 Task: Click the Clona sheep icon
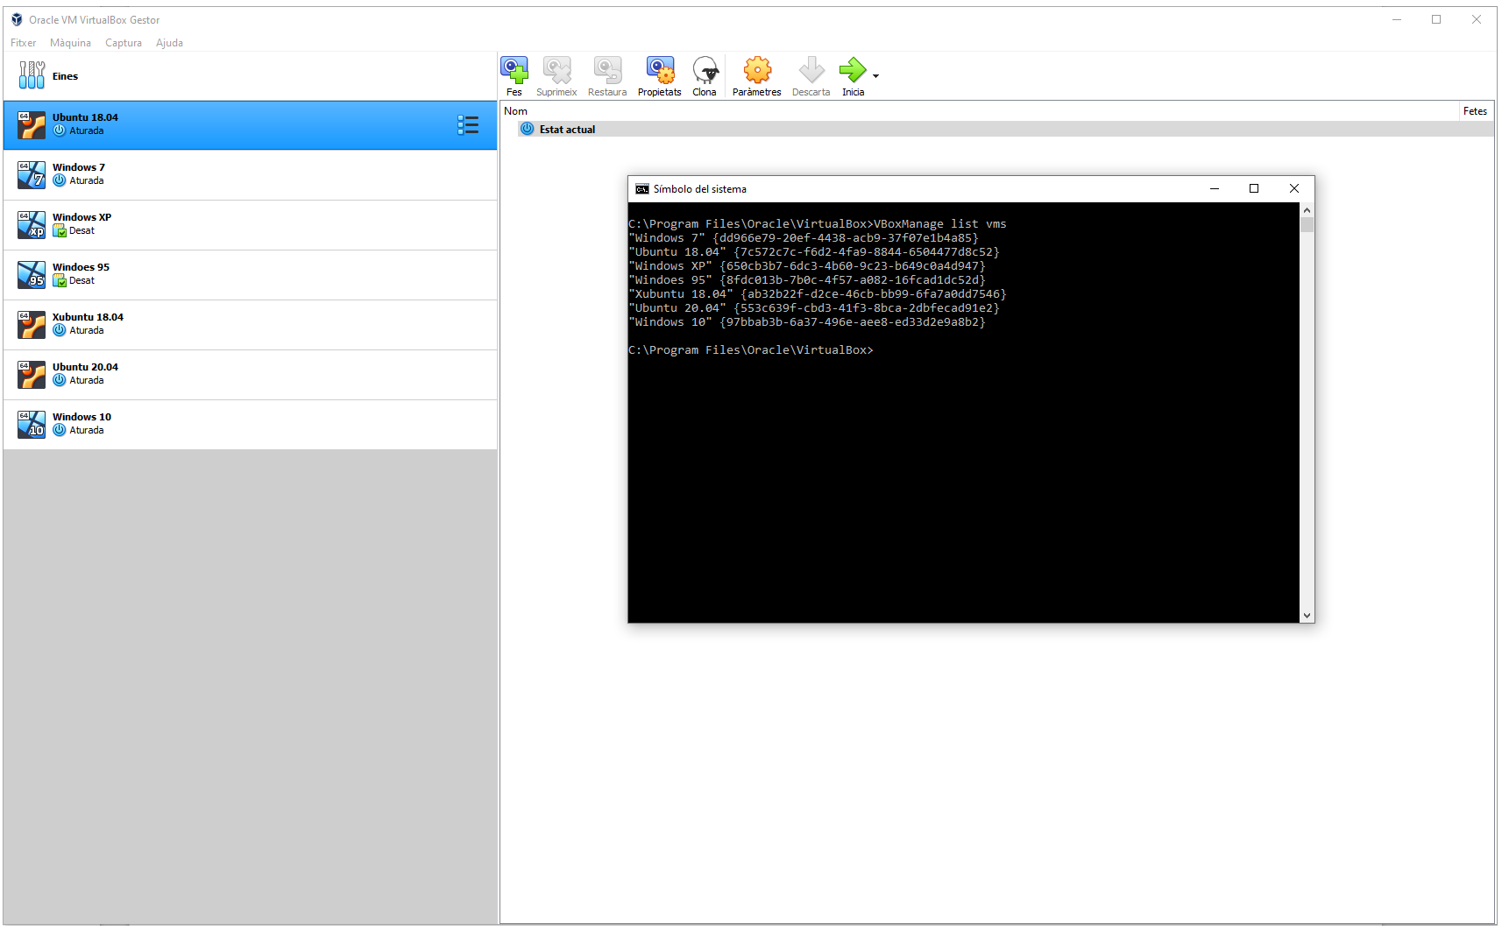pyautogui.click(x=705, y=71)
